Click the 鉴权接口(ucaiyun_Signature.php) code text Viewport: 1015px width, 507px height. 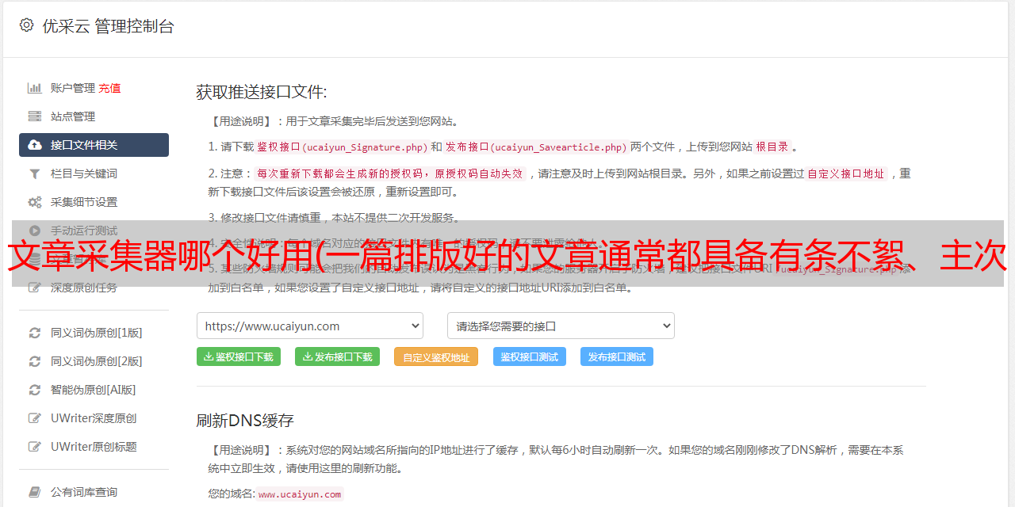click(342, 147)
